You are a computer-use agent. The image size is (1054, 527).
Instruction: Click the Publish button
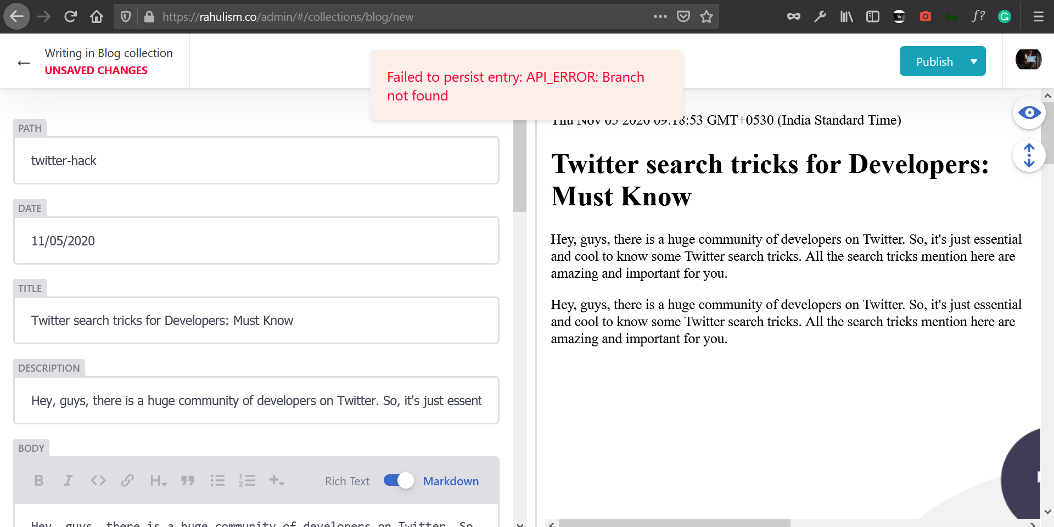pyautogui.click(x=934, y=61)
